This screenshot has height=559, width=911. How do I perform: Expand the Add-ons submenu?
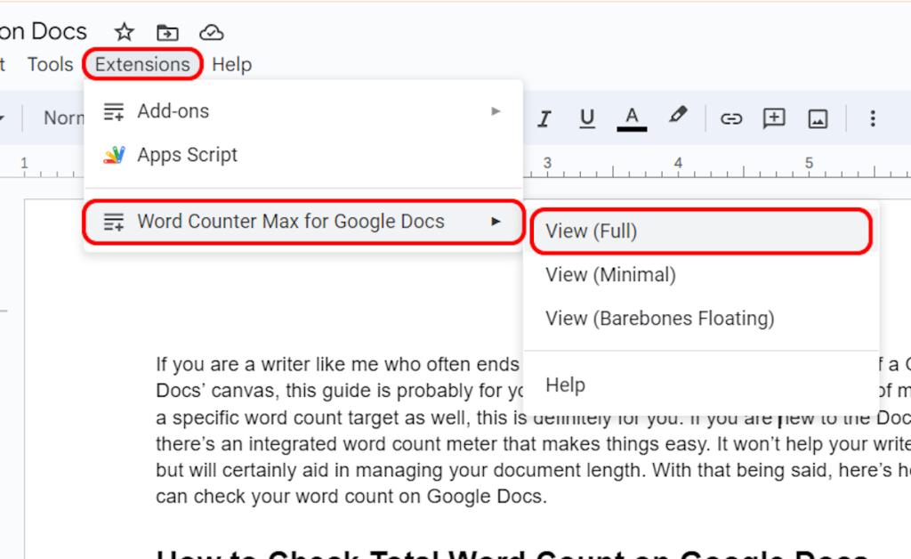coord(173,110)
